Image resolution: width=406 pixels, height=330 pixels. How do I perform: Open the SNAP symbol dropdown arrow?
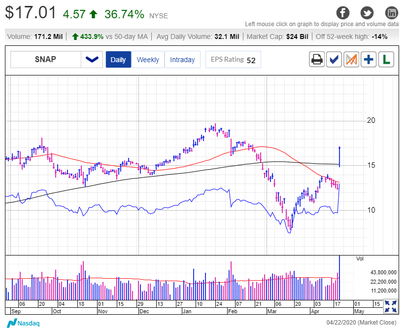click(x=92, y=59)
